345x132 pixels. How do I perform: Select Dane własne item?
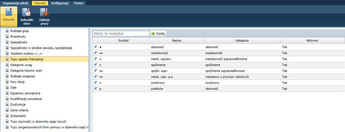[19, 110]
